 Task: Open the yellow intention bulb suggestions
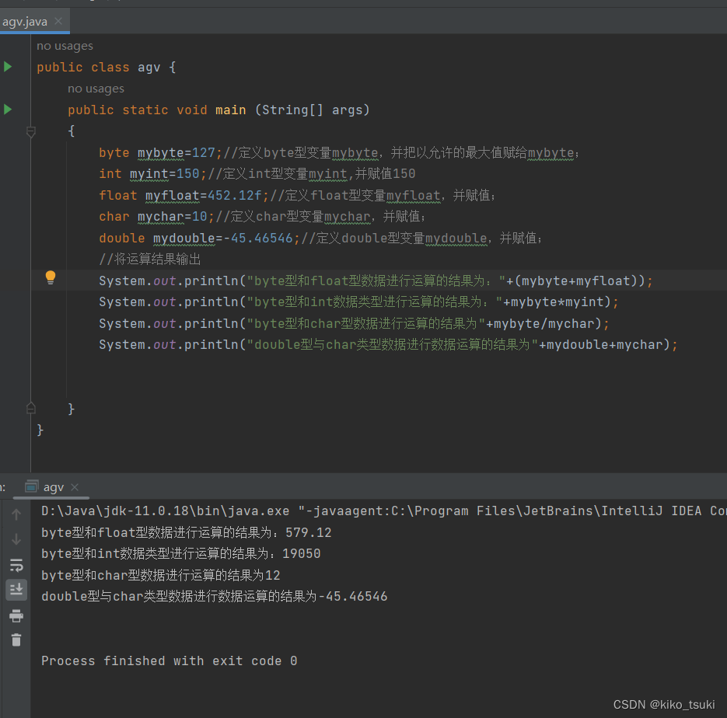pyautogui.click(x=51, y=277)
